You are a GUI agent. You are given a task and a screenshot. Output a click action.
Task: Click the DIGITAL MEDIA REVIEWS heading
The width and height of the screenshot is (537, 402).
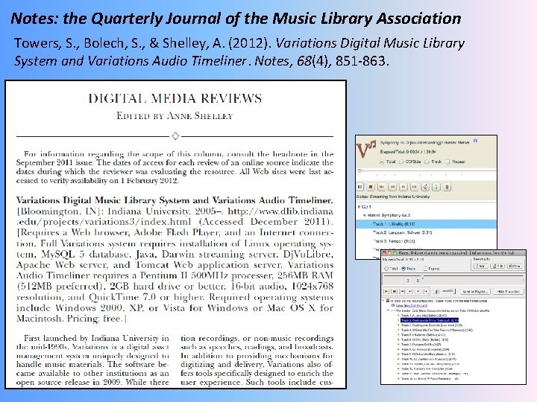[175, 98]
